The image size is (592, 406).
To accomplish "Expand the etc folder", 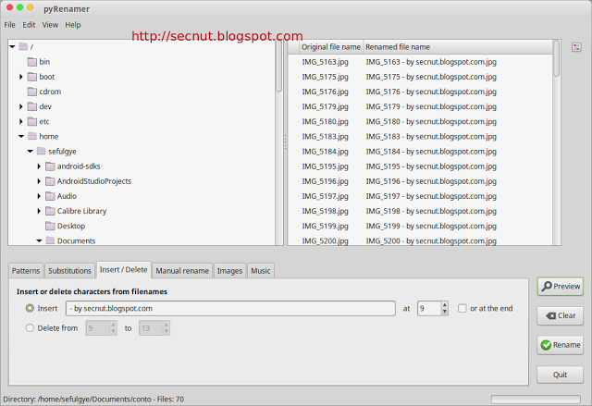I will 21,121.
